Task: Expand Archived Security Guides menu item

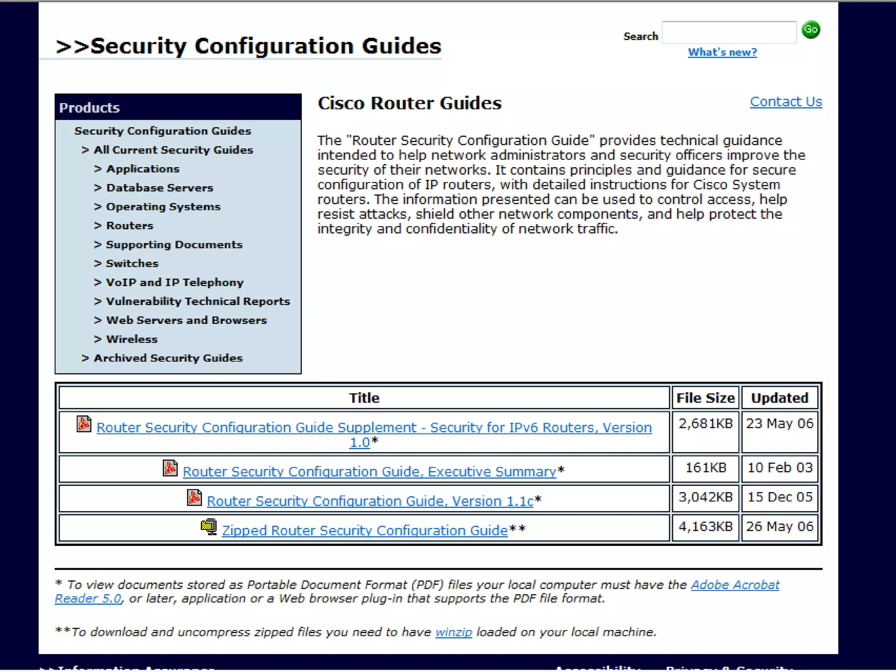Action: click(x=168, y=358)
